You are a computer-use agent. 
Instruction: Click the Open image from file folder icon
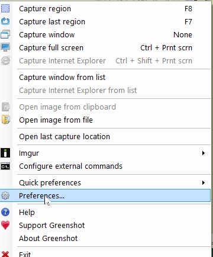tap(6, 120)
